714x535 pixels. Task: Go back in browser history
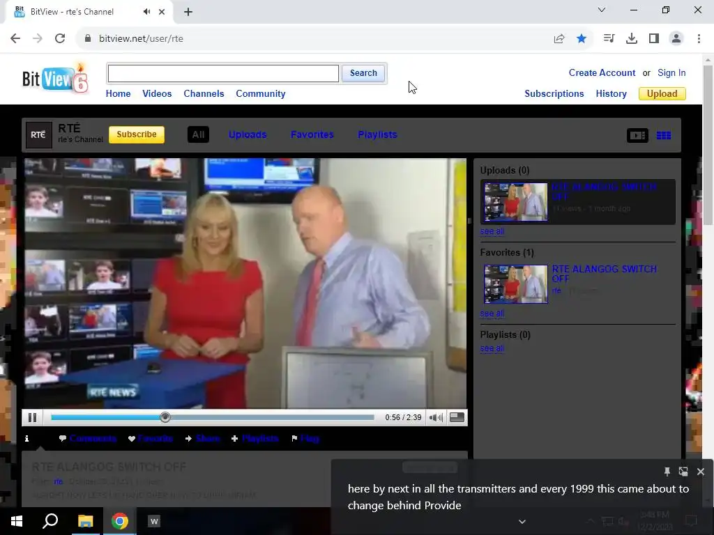(x=15, y=39)
